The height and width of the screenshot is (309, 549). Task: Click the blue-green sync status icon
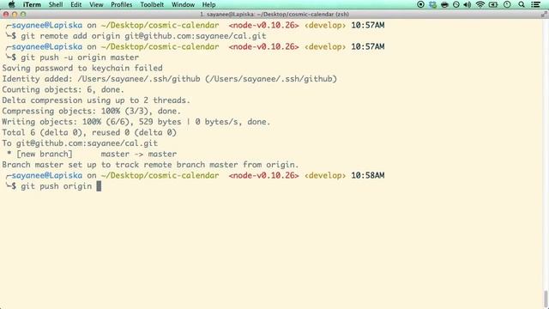point(432,4)
